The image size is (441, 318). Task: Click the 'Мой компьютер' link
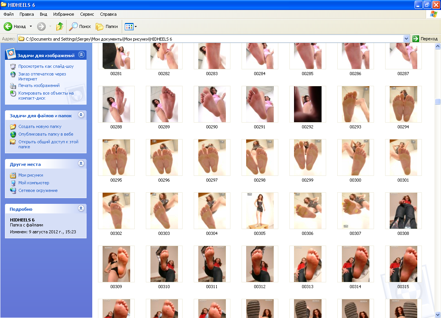coord(34,183)
